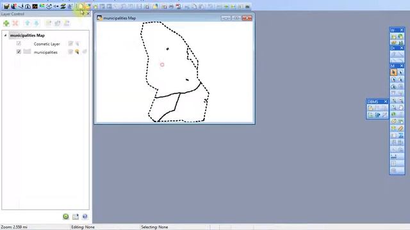Maximize the municipalities Map window
Screen dimensions: 410x230
click(x=236, y=18)
